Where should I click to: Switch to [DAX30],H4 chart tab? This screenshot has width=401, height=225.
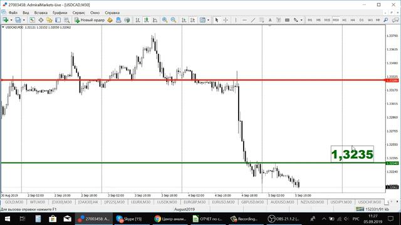point(88,202)
